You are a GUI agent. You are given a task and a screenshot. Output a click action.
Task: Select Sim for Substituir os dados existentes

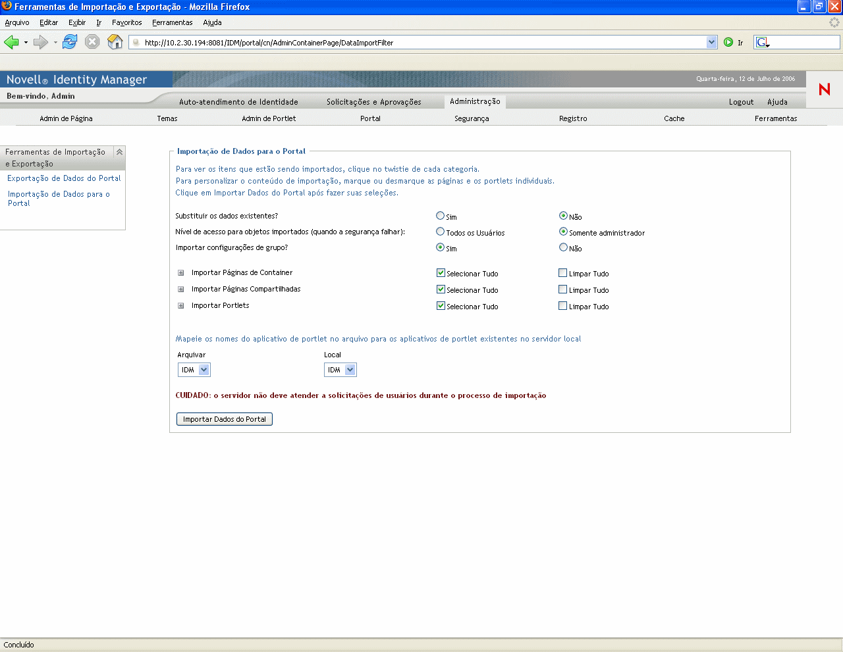(440, 216)
